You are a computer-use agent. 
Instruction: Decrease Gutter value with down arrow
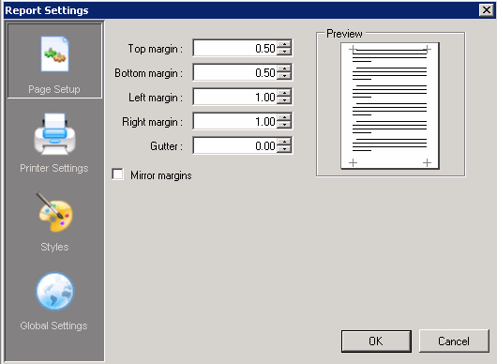click(284, 149)
